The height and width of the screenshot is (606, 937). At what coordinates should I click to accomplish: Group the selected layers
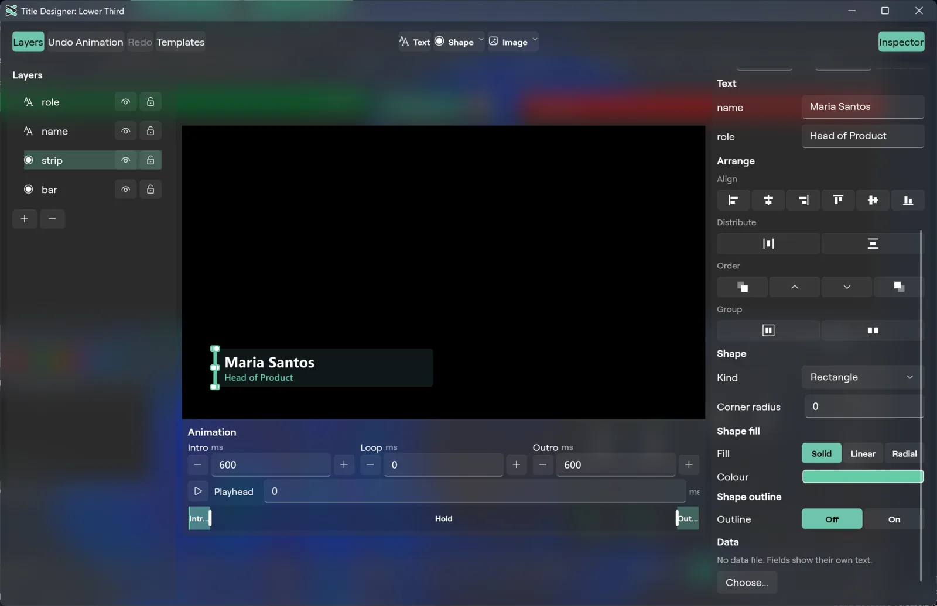(x=768, y=330)
